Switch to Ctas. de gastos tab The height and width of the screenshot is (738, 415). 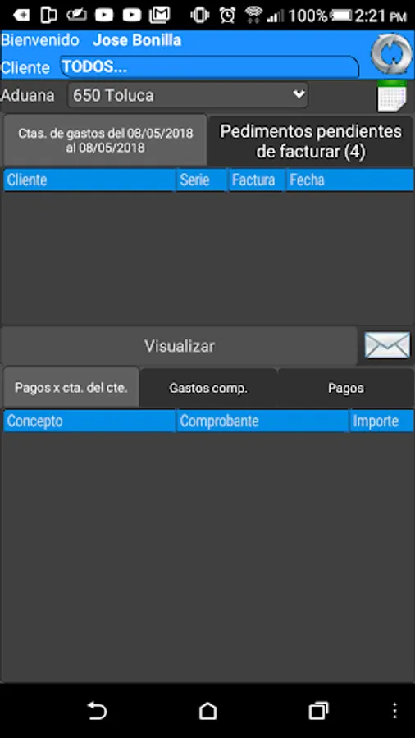105,139
